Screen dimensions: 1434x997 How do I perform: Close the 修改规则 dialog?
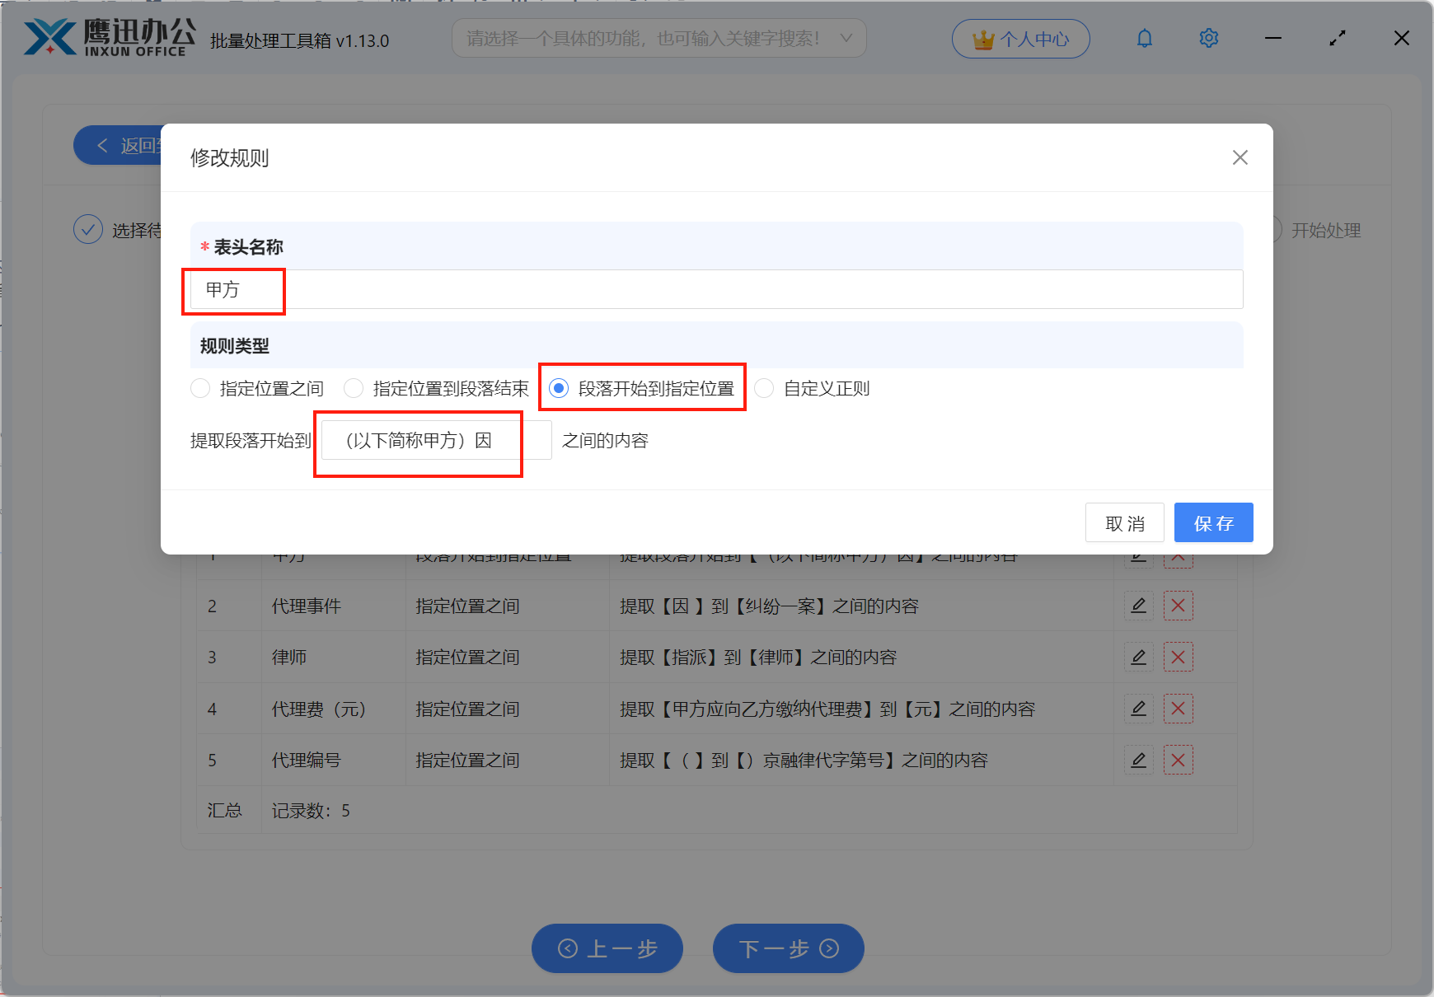(1240, 157)
